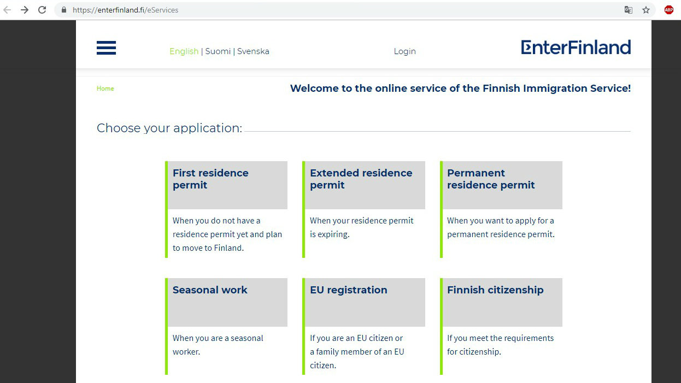Click the Home breadcrumb link
The height and width of the screenshot is (383, 681).
(105, 88)
